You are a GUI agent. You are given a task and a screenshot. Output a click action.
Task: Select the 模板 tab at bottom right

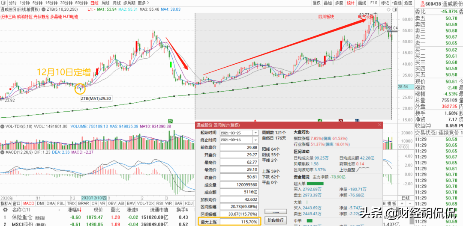point(392,204)
